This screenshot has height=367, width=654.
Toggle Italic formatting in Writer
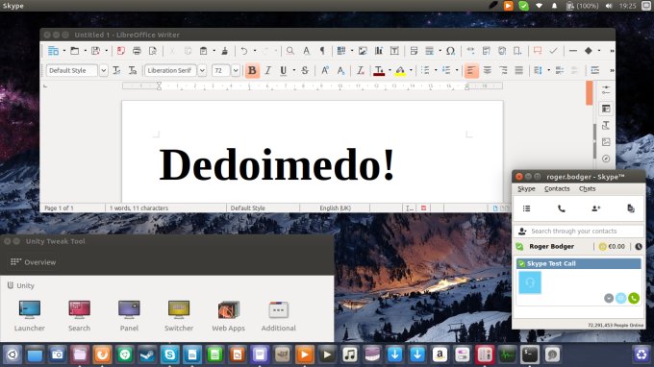point(267,70)
